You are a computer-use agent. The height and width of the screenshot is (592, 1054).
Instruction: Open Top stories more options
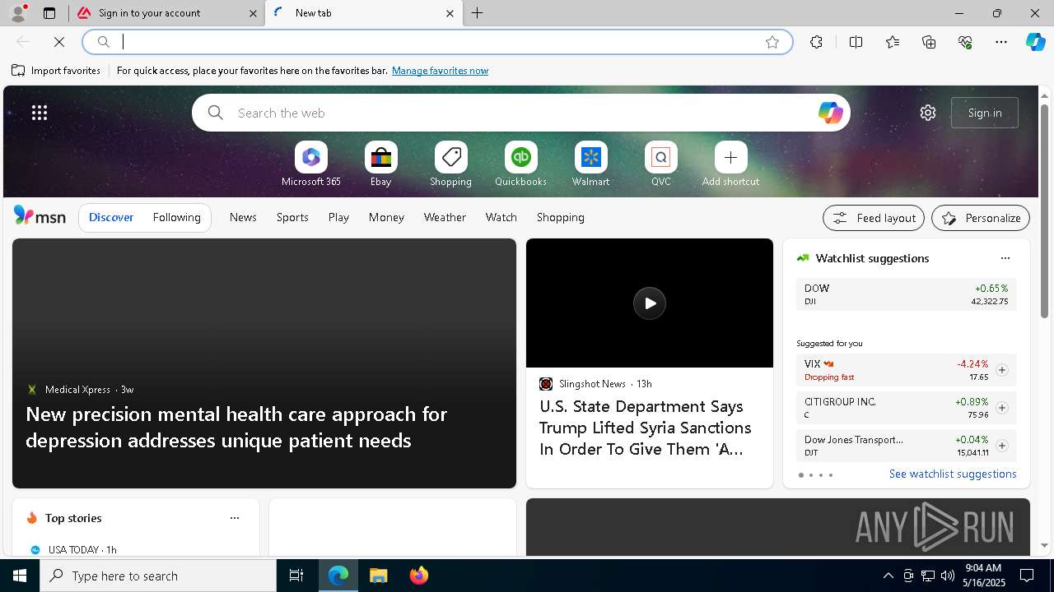click(x=235, y=518)
